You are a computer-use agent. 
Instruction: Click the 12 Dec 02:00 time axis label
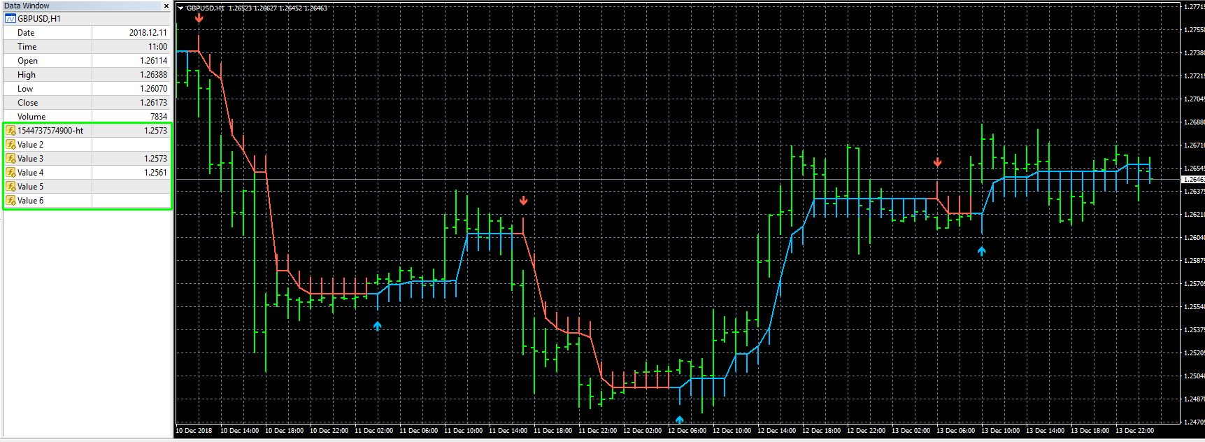coord(642,431)
